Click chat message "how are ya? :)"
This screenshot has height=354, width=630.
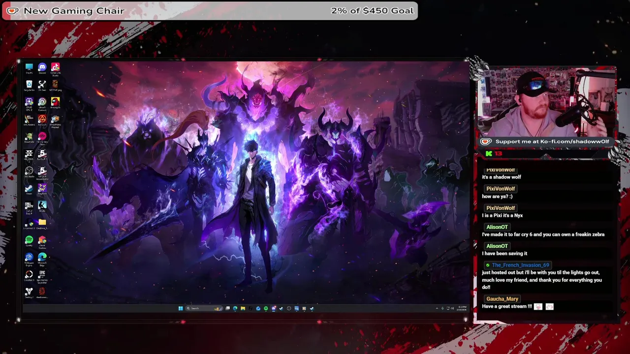[497, 196]
